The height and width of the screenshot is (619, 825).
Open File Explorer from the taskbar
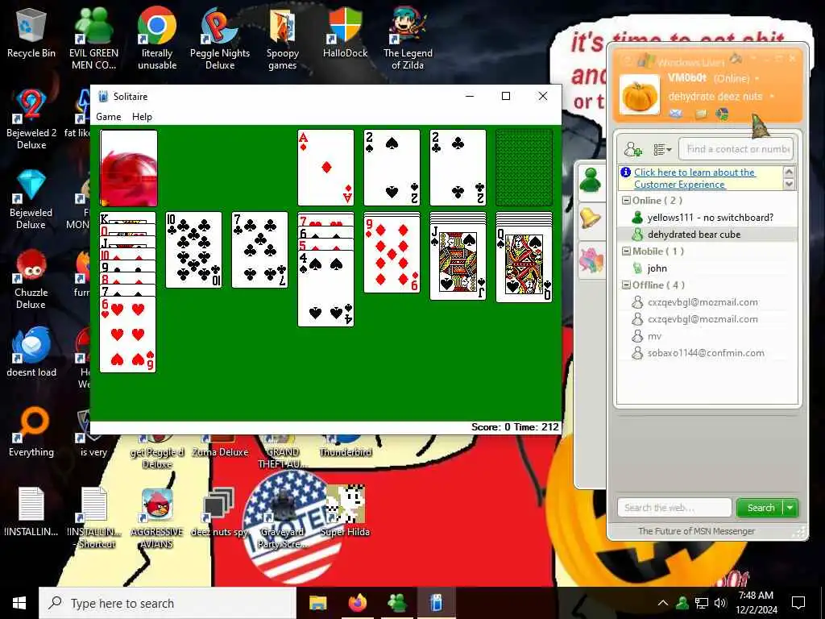coord(317,603)
